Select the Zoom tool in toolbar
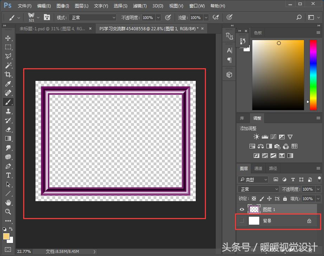Image resolution: width=324 pixels, height=256 pixels. [x=8, y=212]
